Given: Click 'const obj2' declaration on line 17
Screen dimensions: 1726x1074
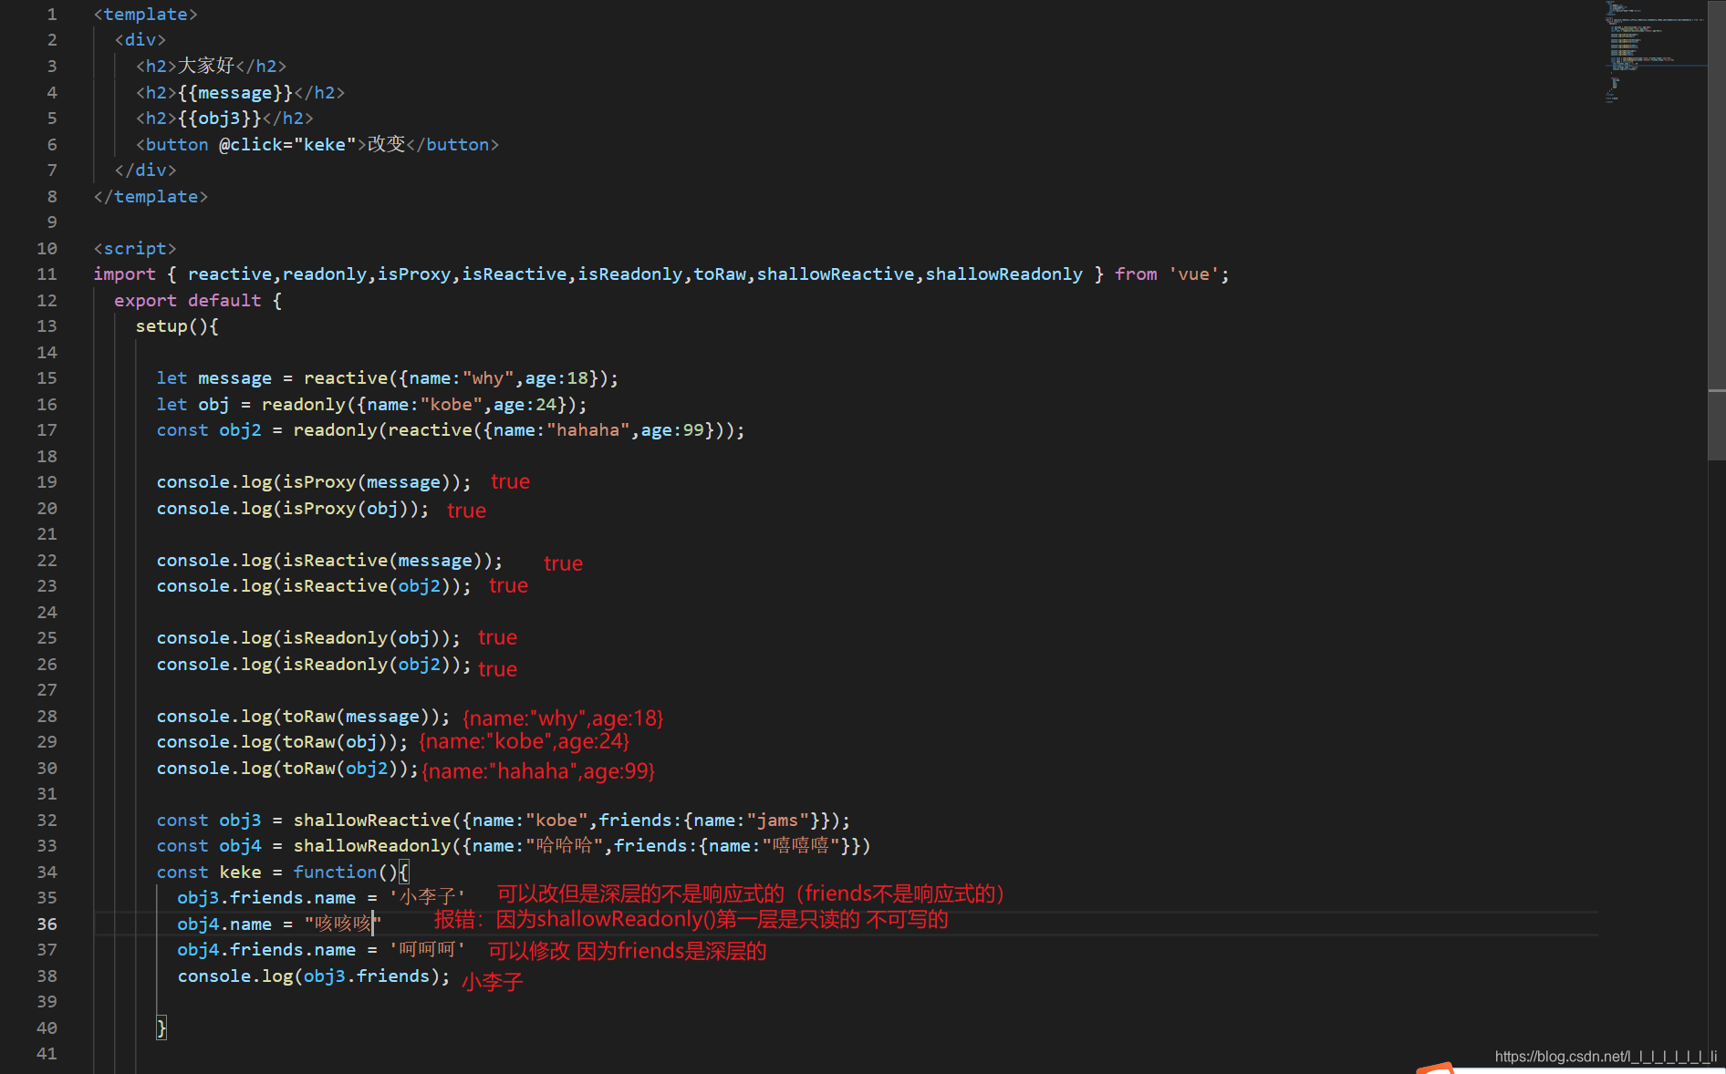Looking at the screenshot, I should (209, 429).
